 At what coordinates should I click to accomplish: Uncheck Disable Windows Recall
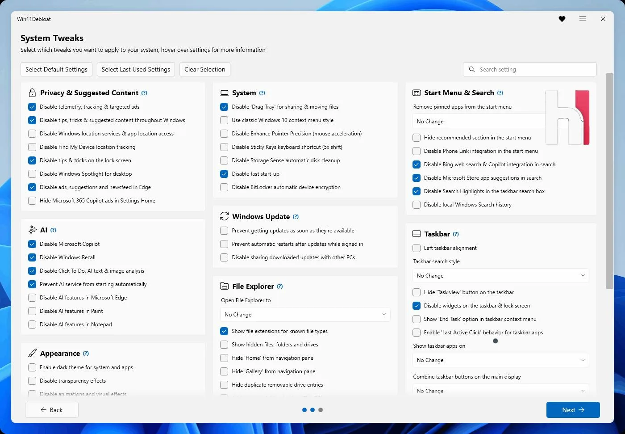pos(32,257)
